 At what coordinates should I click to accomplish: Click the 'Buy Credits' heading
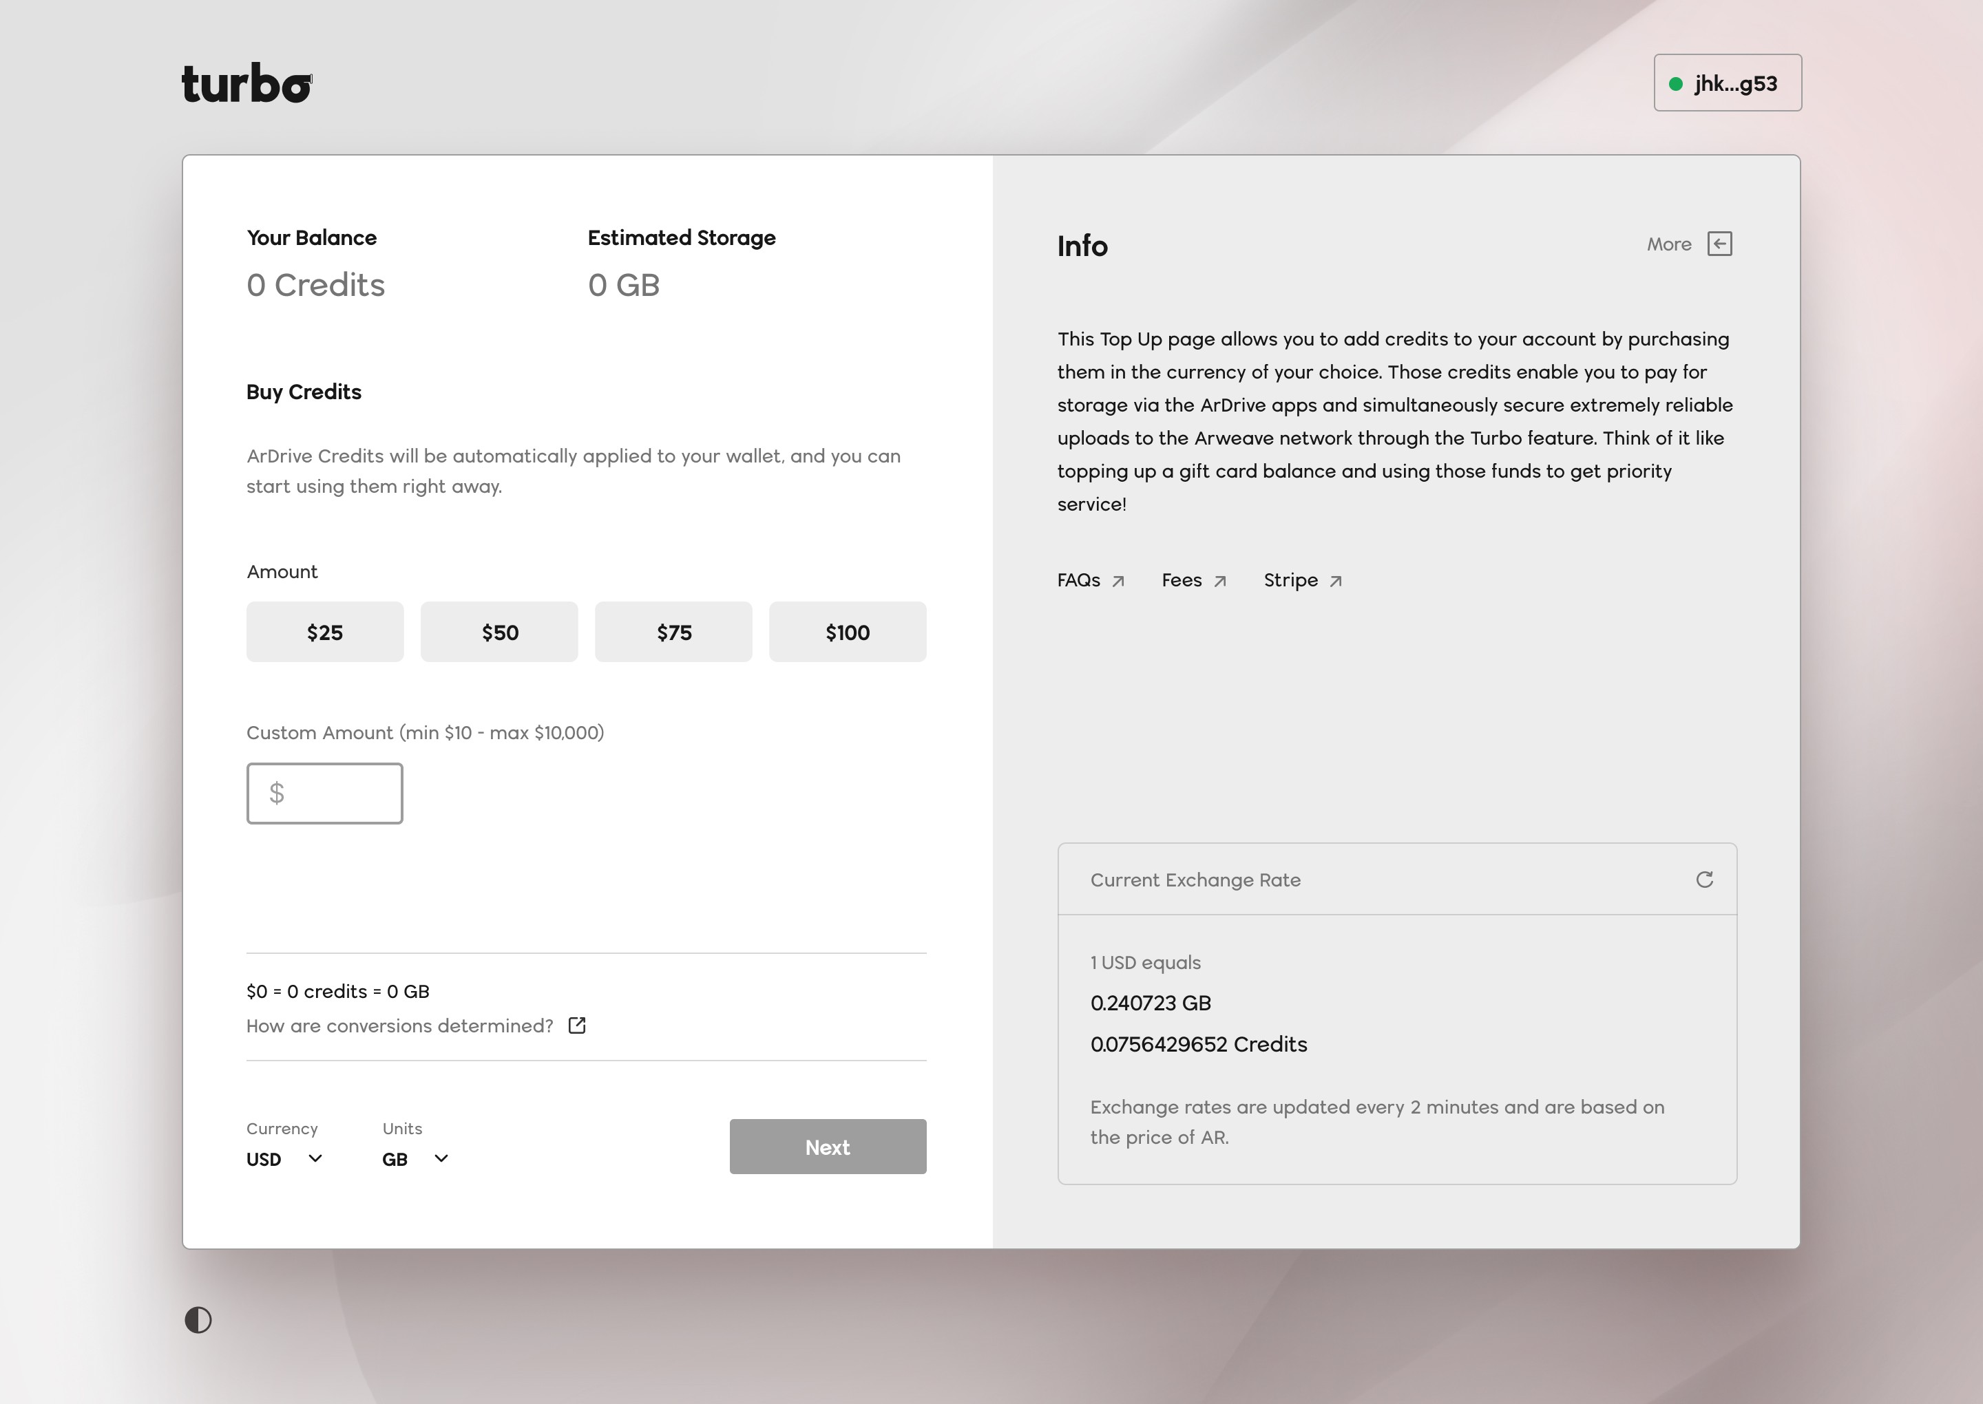[x=304, y=392]
